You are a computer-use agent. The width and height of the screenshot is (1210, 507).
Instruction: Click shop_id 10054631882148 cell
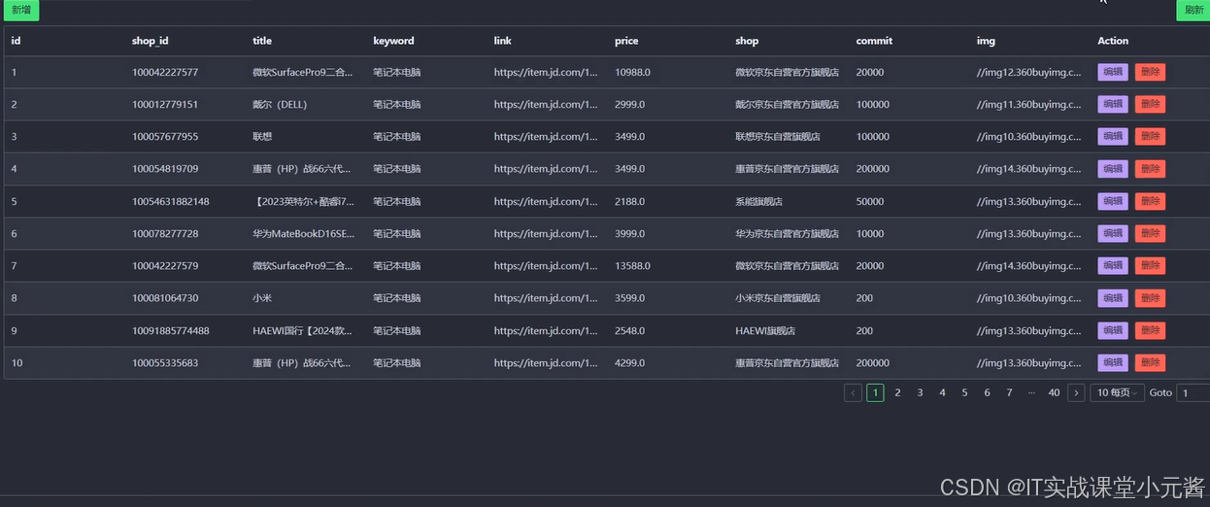click(171, 201)
